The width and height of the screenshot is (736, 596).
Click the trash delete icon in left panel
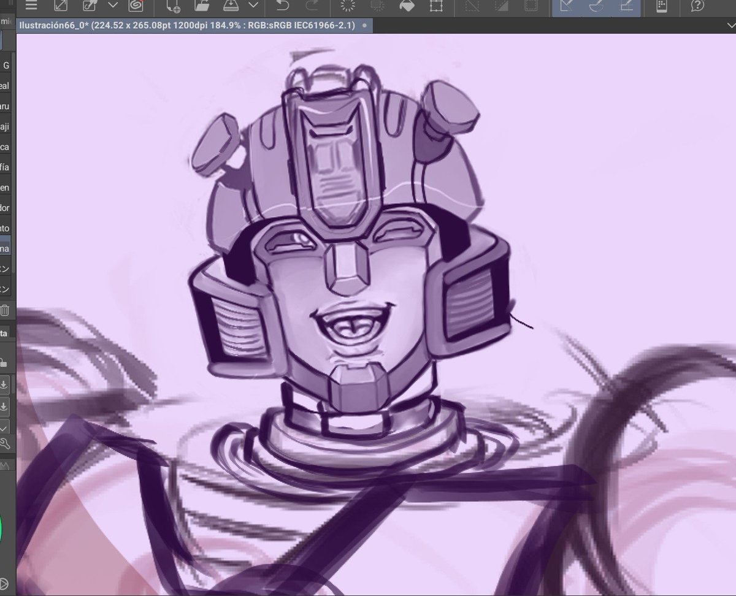point(5,310)
